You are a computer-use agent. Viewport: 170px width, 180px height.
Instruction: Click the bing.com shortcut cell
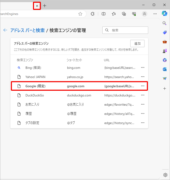[73, 68]
